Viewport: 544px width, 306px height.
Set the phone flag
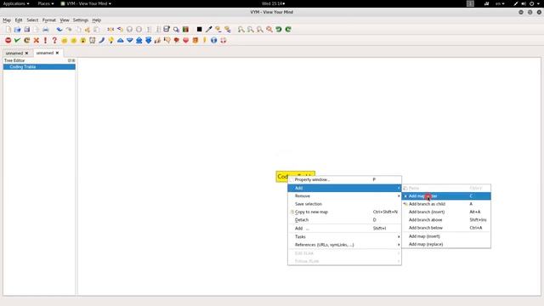(x=101, y=40)
